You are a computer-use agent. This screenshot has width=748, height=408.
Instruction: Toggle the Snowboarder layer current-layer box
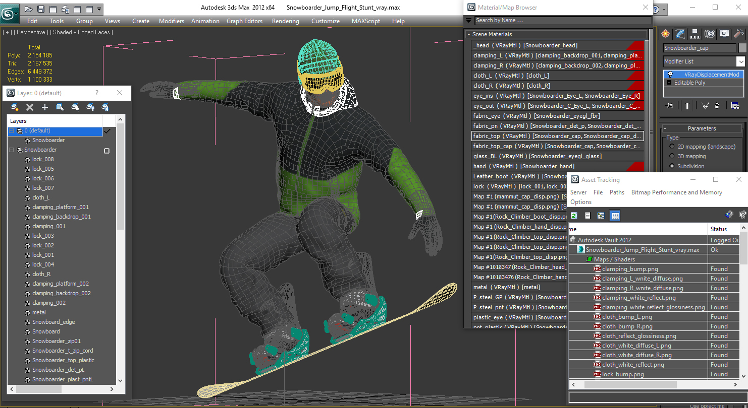[106, 151]
